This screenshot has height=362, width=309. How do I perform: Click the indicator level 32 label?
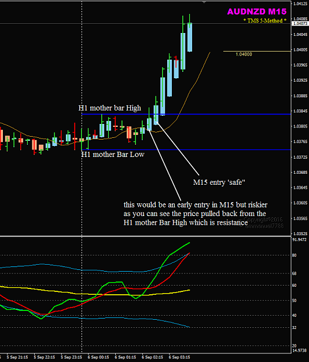294,328
